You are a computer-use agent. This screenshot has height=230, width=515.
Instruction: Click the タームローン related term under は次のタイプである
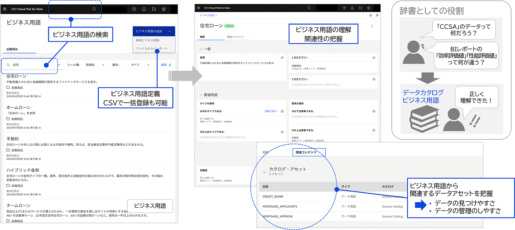pyautogui.click(x=208, y=118)
